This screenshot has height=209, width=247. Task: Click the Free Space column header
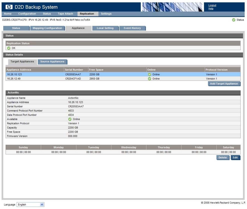[117, 70]
